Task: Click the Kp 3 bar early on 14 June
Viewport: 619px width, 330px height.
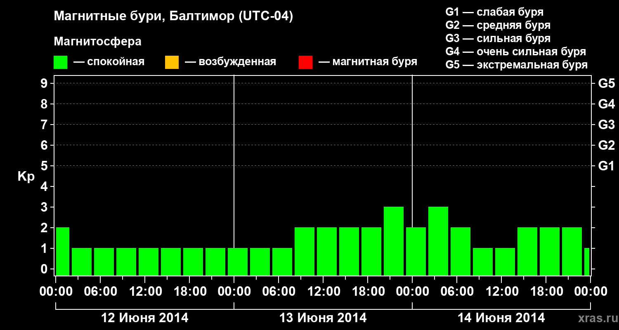Action: tap(438, 241)
